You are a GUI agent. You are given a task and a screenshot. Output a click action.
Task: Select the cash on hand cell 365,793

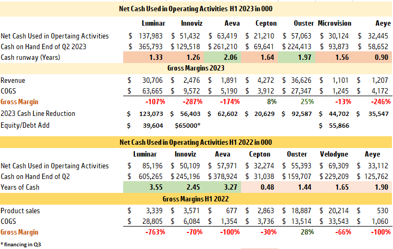tap(150, 46)
